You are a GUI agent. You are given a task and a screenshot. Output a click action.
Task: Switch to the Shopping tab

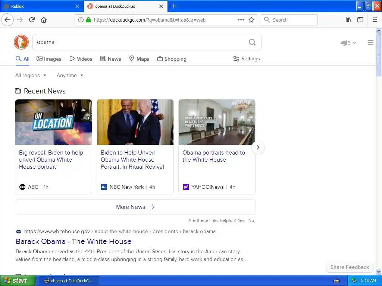point(172,59)
